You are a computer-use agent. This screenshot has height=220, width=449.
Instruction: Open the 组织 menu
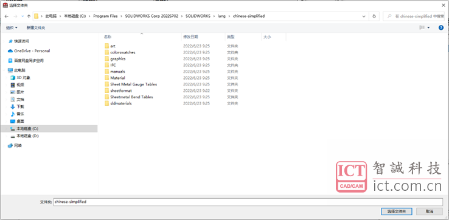(12, 28)
